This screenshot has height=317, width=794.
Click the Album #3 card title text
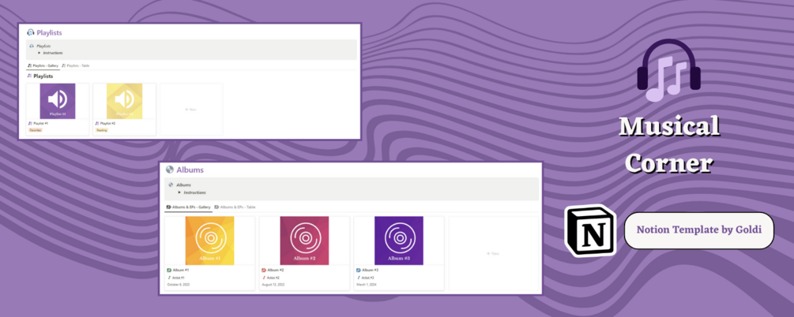point(371,270)
